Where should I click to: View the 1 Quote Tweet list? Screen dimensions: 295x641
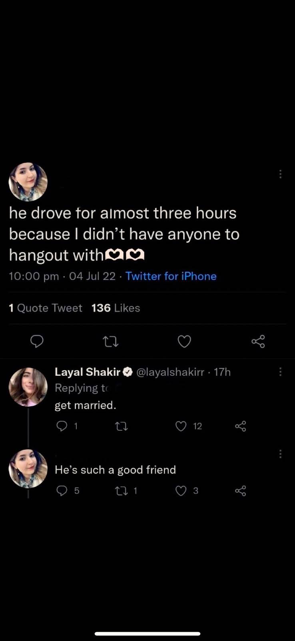click(x=46, y=308)
